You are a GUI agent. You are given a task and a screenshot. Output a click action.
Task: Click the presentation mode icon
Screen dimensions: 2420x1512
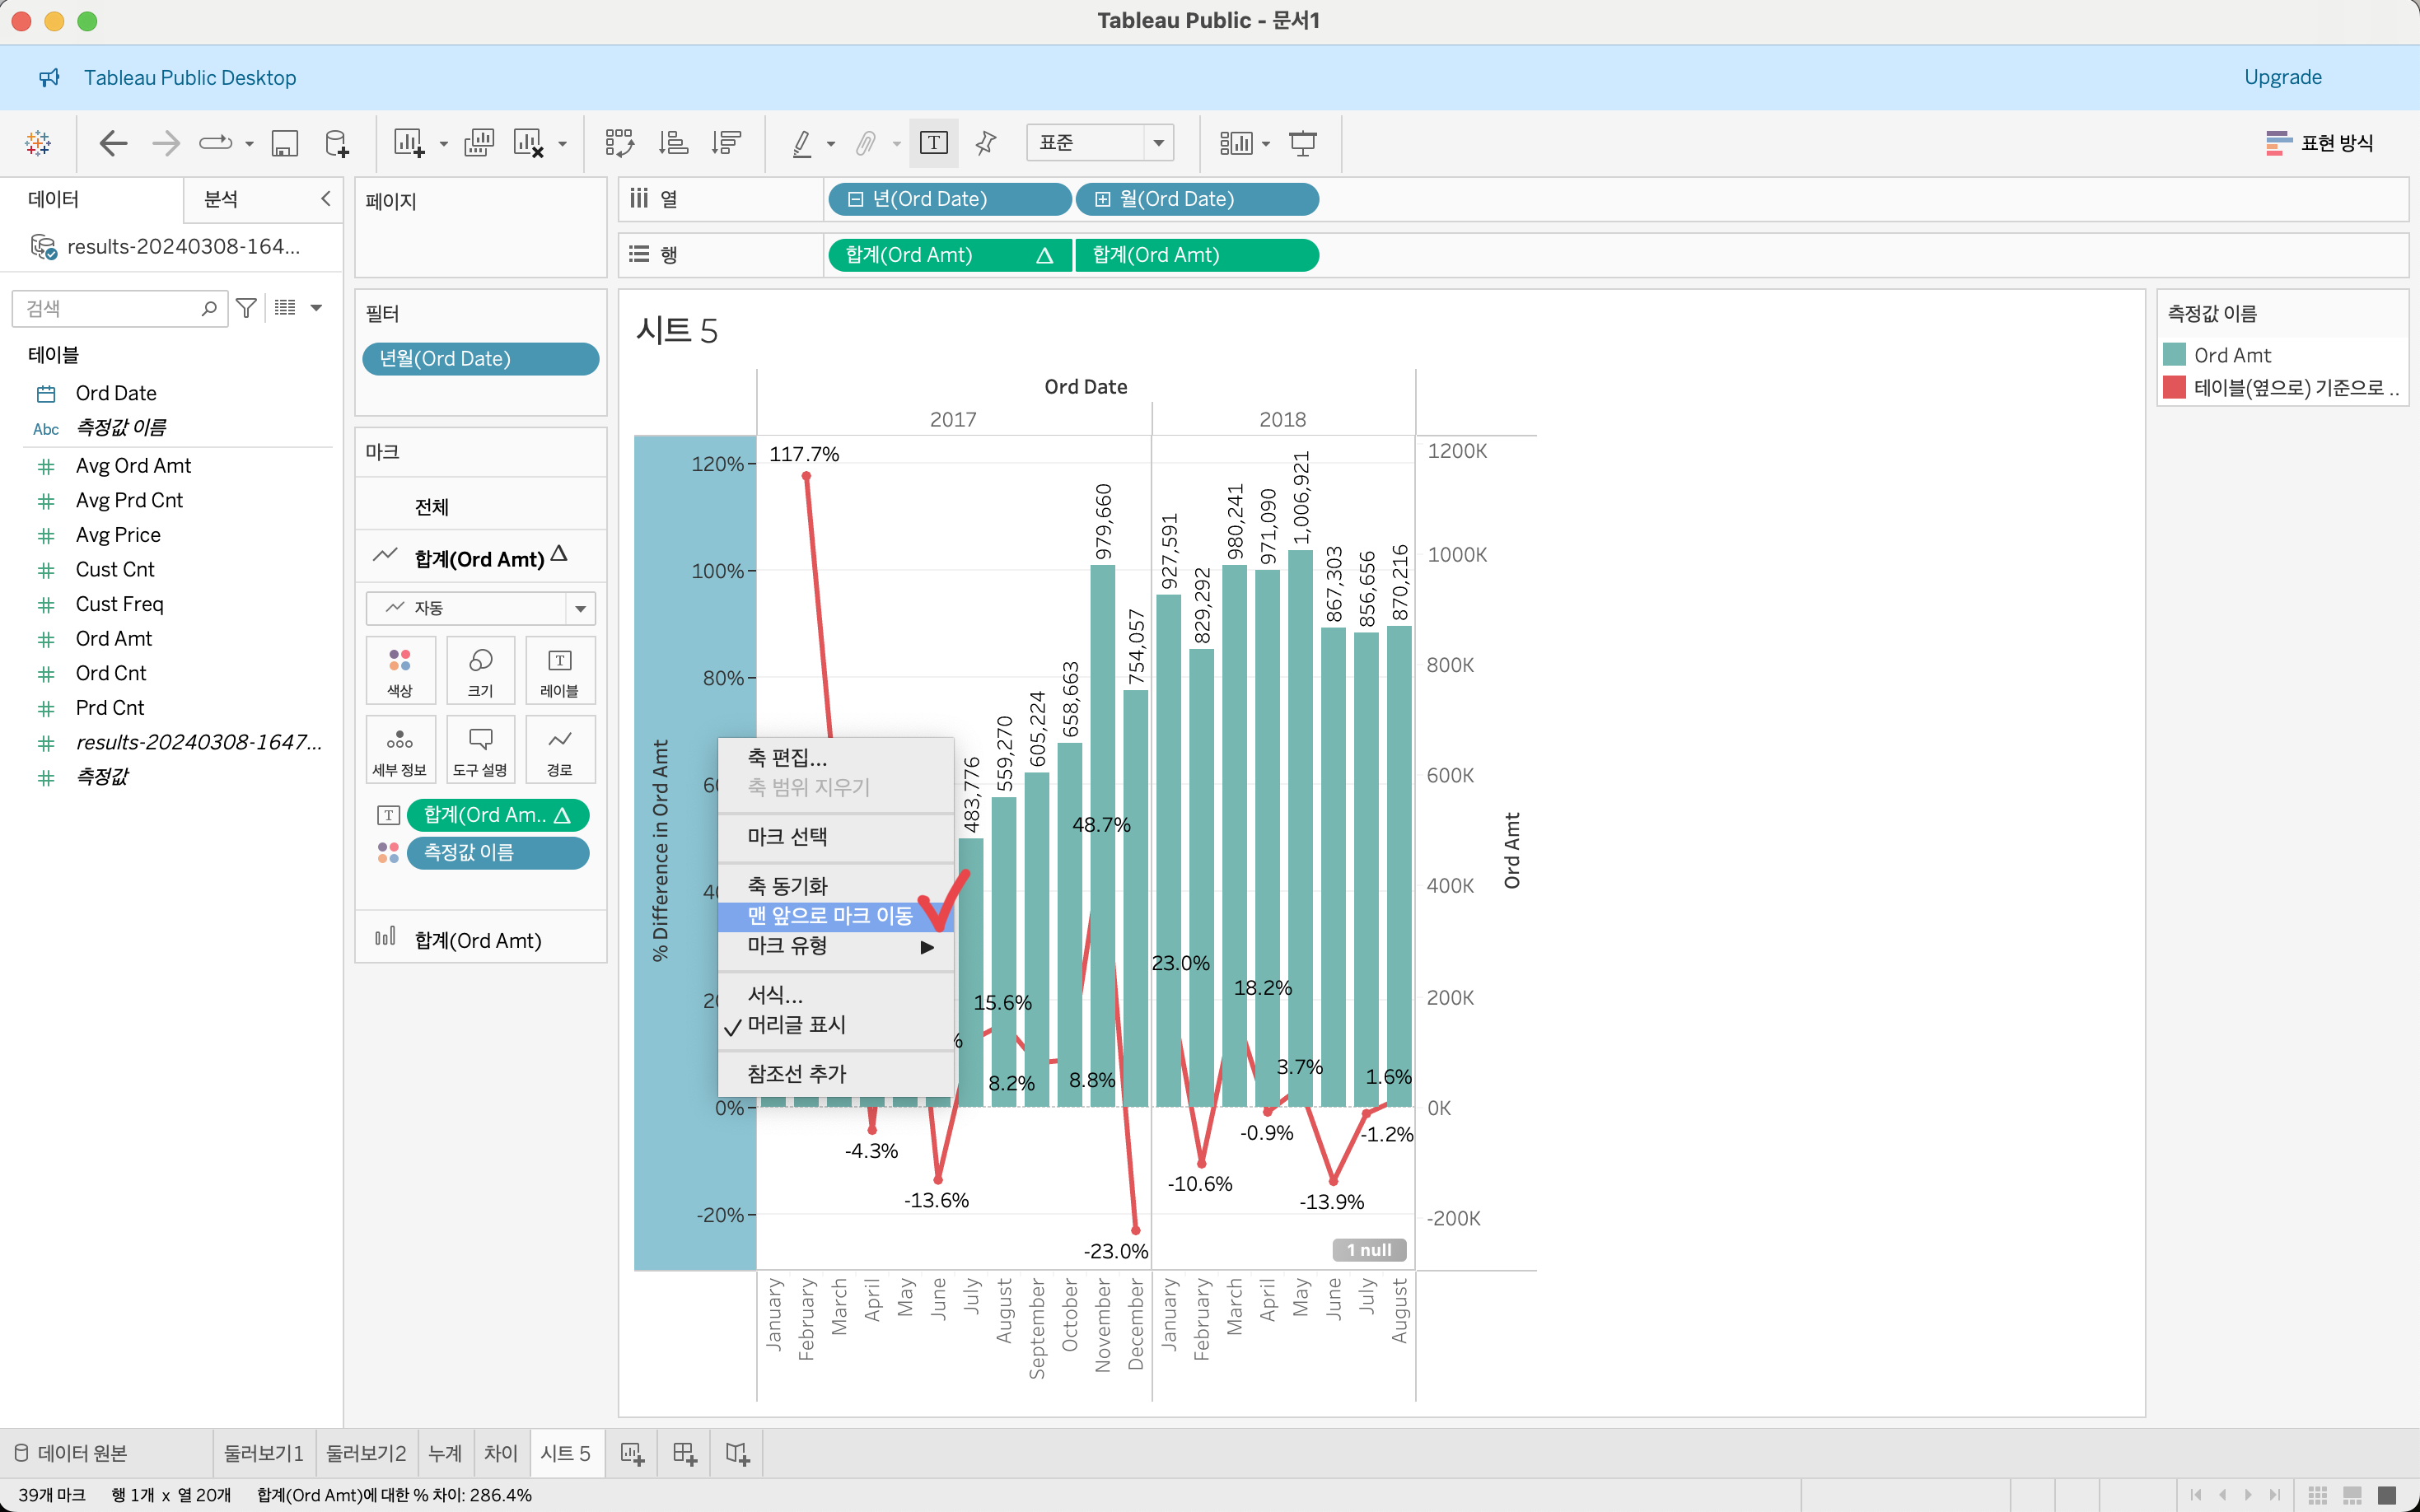1302,143
